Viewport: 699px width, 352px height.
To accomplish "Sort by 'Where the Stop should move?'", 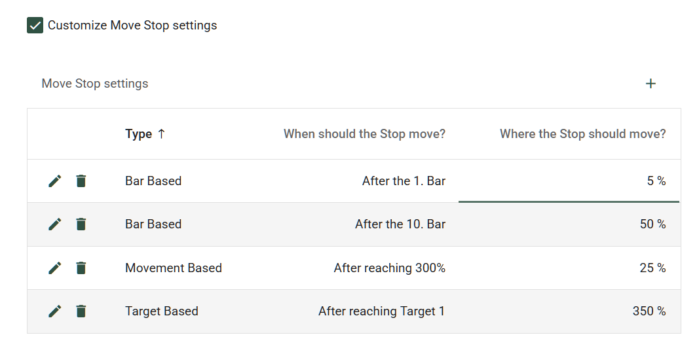I will coord(582,134).
